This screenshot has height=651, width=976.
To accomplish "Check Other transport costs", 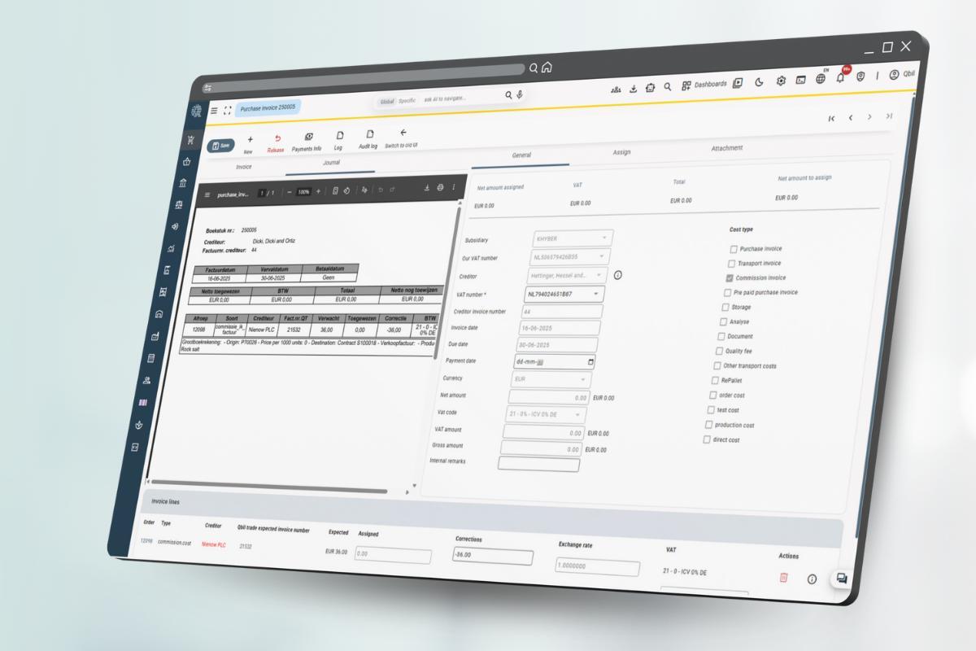I will (717, 365).
